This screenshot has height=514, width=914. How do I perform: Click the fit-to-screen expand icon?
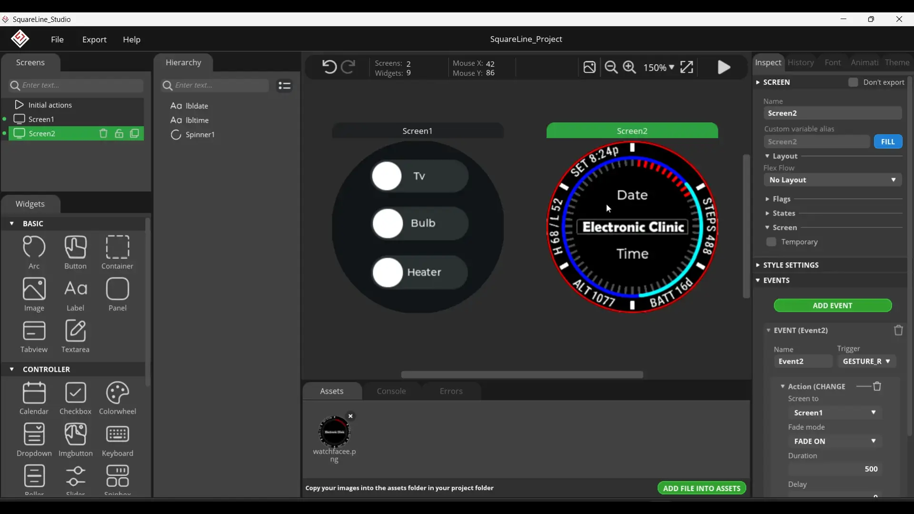point(686,67)
